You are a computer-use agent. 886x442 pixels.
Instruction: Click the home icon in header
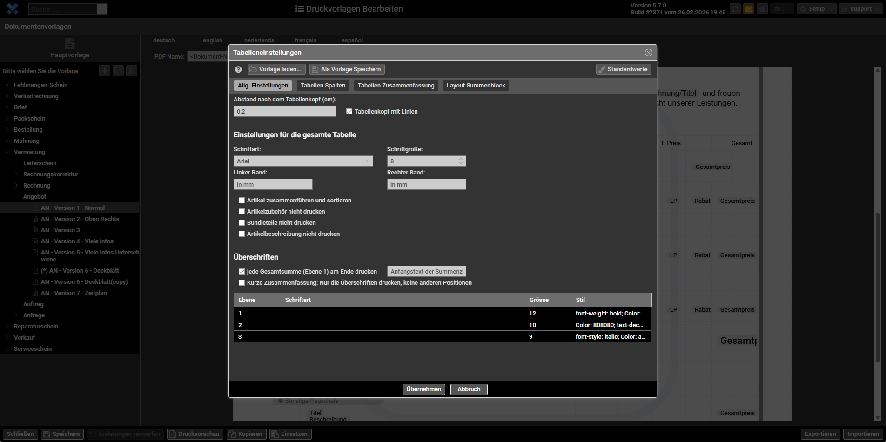(x=762, y=9)
